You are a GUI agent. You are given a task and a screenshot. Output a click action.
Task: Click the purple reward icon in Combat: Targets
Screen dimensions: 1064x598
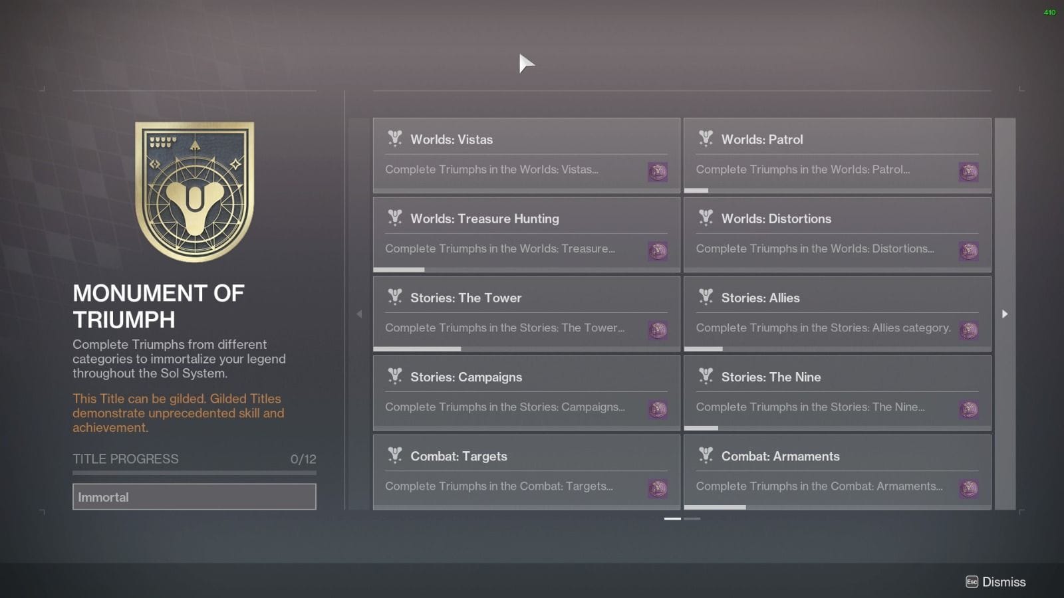pos(658,488)
